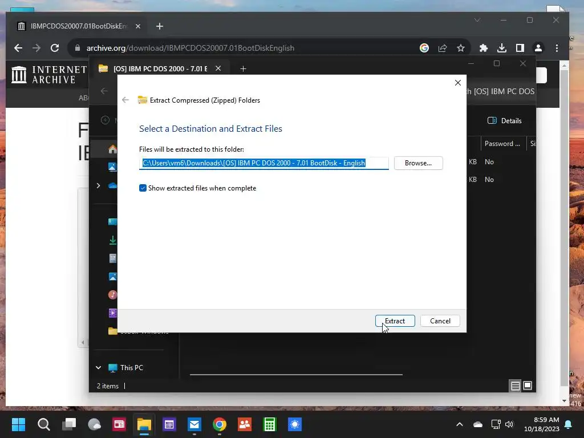
Task: Open volume control in system tray
Action: point(509,424)
